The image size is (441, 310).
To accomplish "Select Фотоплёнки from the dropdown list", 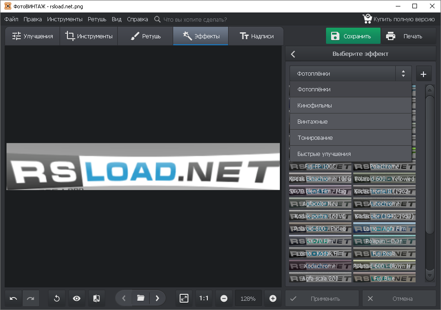I will pyautogui.click(x=350, y=89).
